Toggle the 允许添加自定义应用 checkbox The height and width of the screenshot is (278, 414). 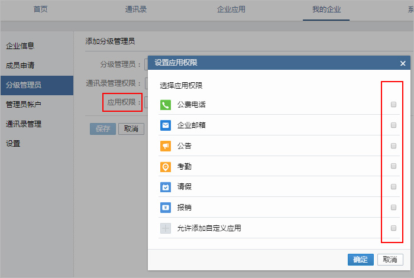(x=393, y=228)
